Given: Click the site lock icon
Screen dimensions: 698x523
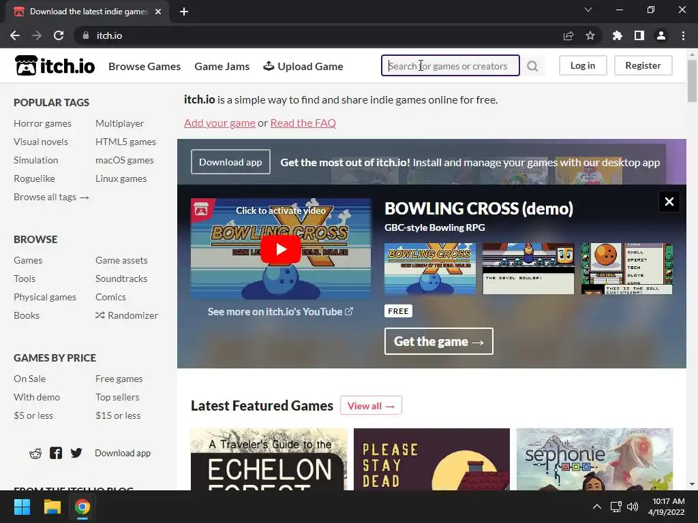Looking at the screenshot, I should [86, 35].
